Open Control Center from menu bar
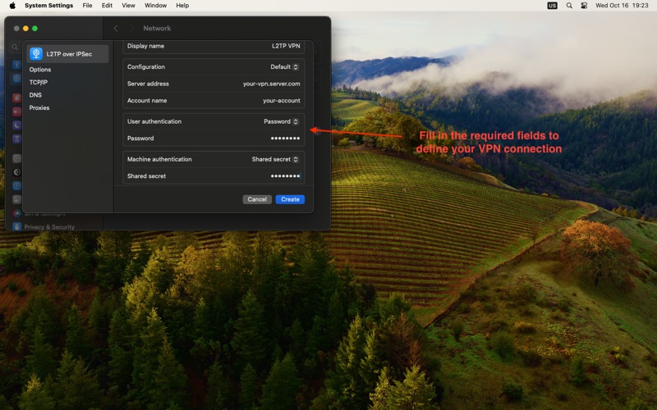The width and height of the screenshot is (657, 410). (584, 6)
